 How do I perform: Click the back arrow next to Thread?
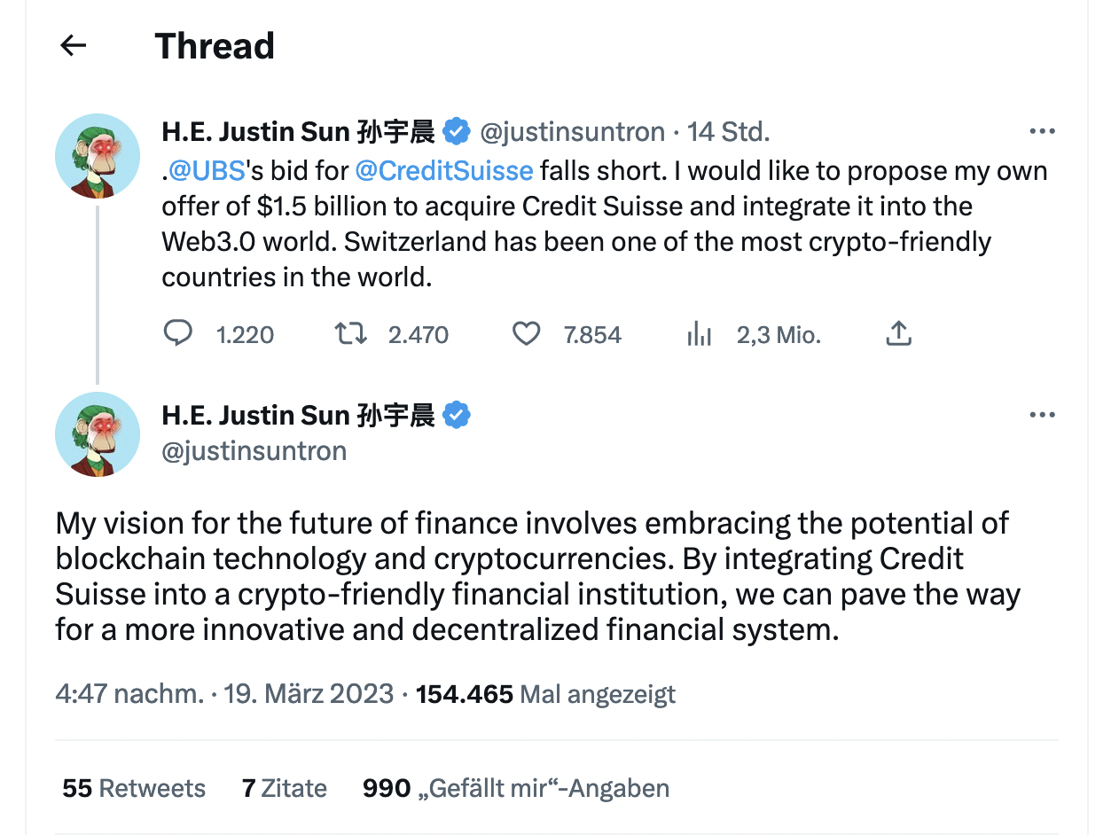tap(73, 46)
